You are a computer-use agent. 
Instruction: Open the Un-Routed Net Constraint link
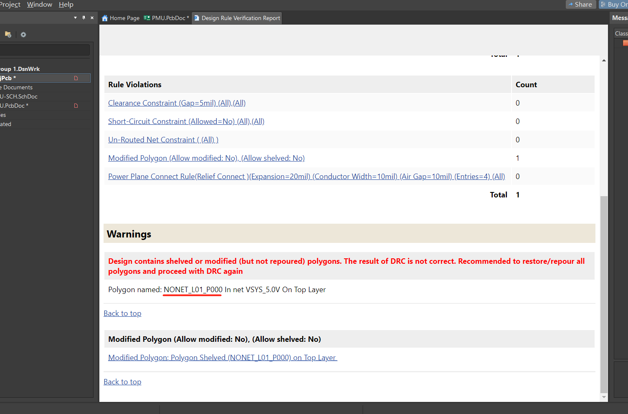click(x=163, y=140)
